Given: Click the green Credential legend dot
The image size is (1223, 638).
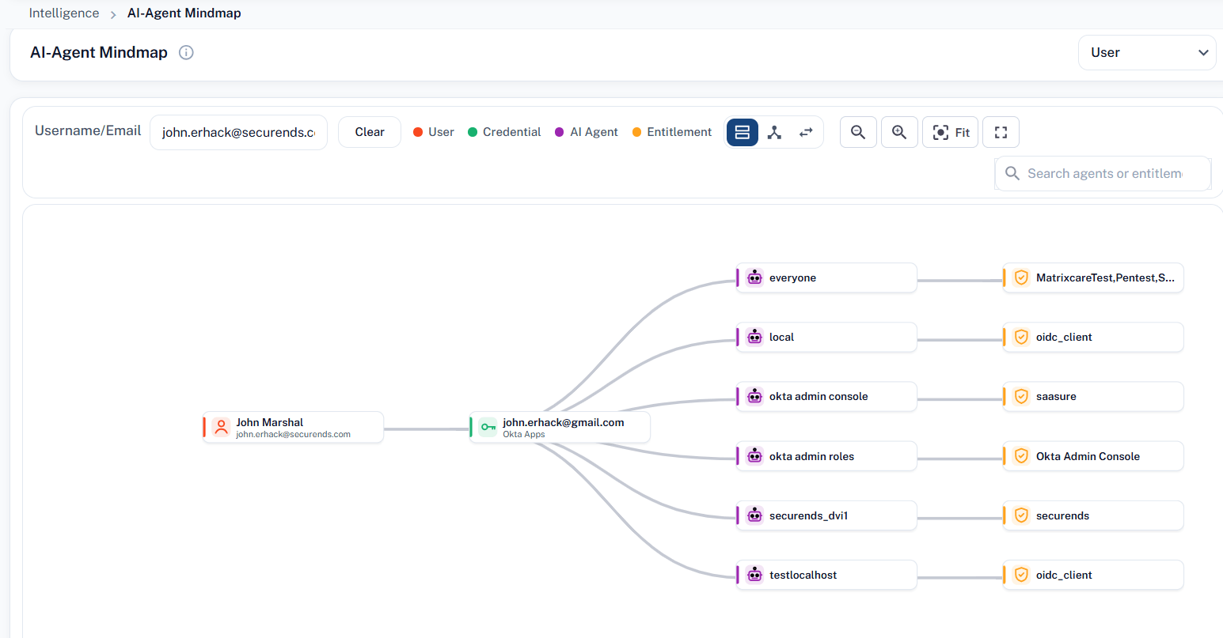Looking at the screenshot, I should tap(473, 132).
